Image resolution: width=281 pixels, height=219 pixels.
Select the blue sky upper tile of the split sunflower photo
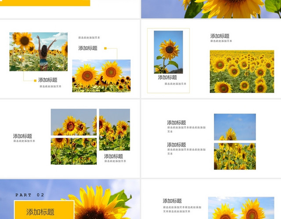(235, 127)
